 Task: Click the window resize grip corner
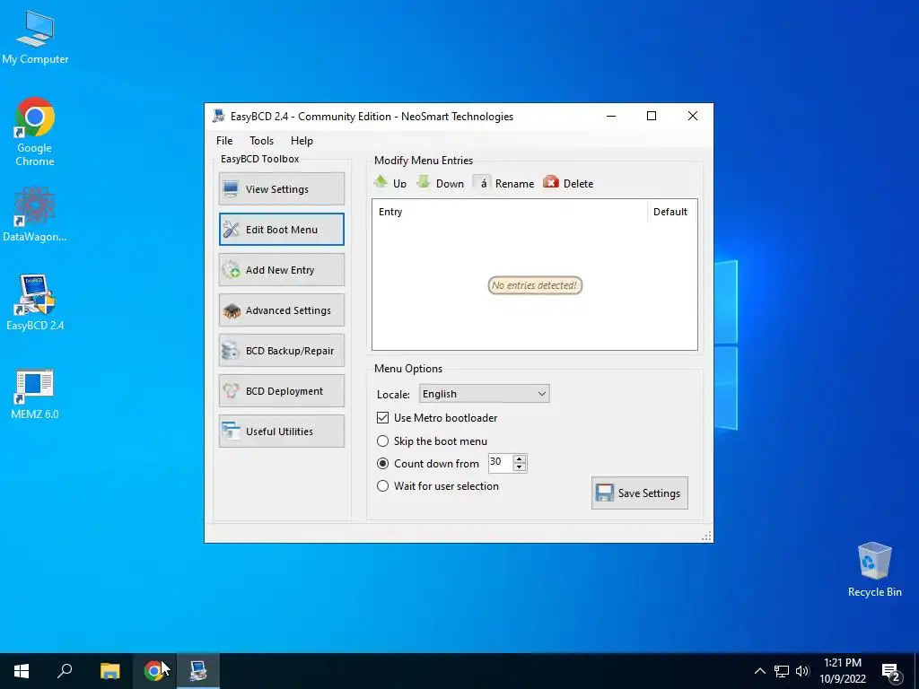coord(706,536)
